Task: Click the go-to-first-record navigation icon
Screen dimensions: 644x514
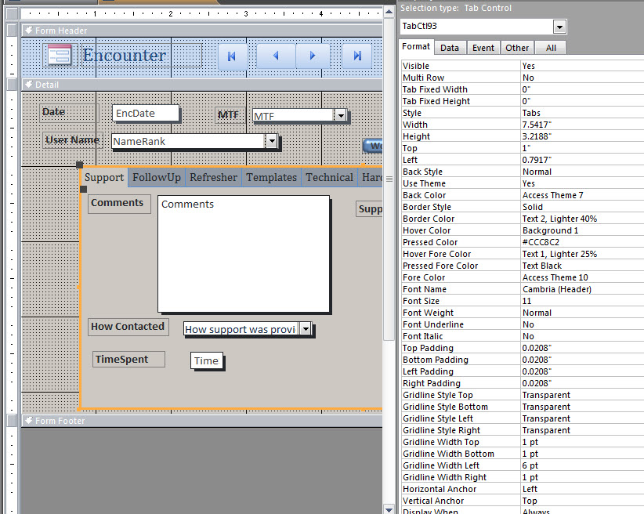Action: [x=231, y=56]
